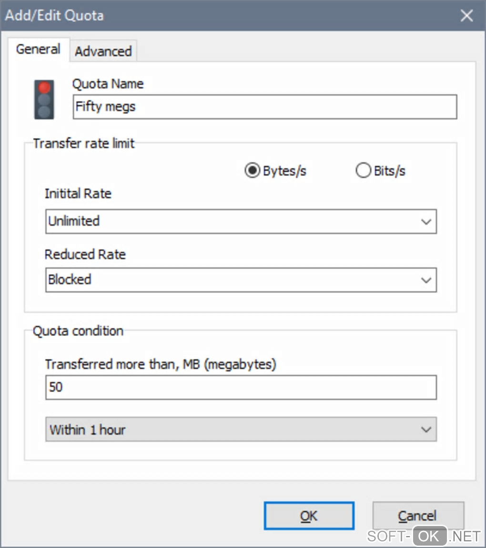
Task: Click the Add/Edit Quota title bar text
Action: point(54,16)
